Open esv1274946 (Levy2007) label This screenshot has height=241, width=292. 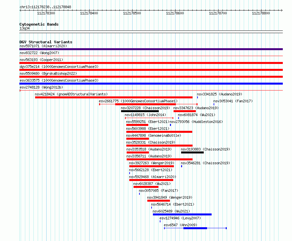(x=180, y=218)
